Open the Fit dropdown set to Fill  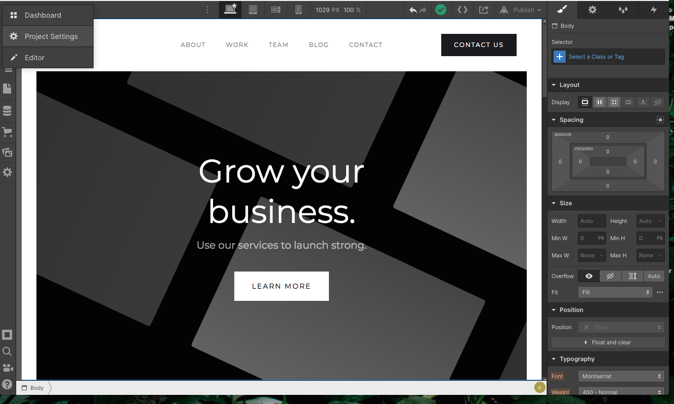[615, 292]
